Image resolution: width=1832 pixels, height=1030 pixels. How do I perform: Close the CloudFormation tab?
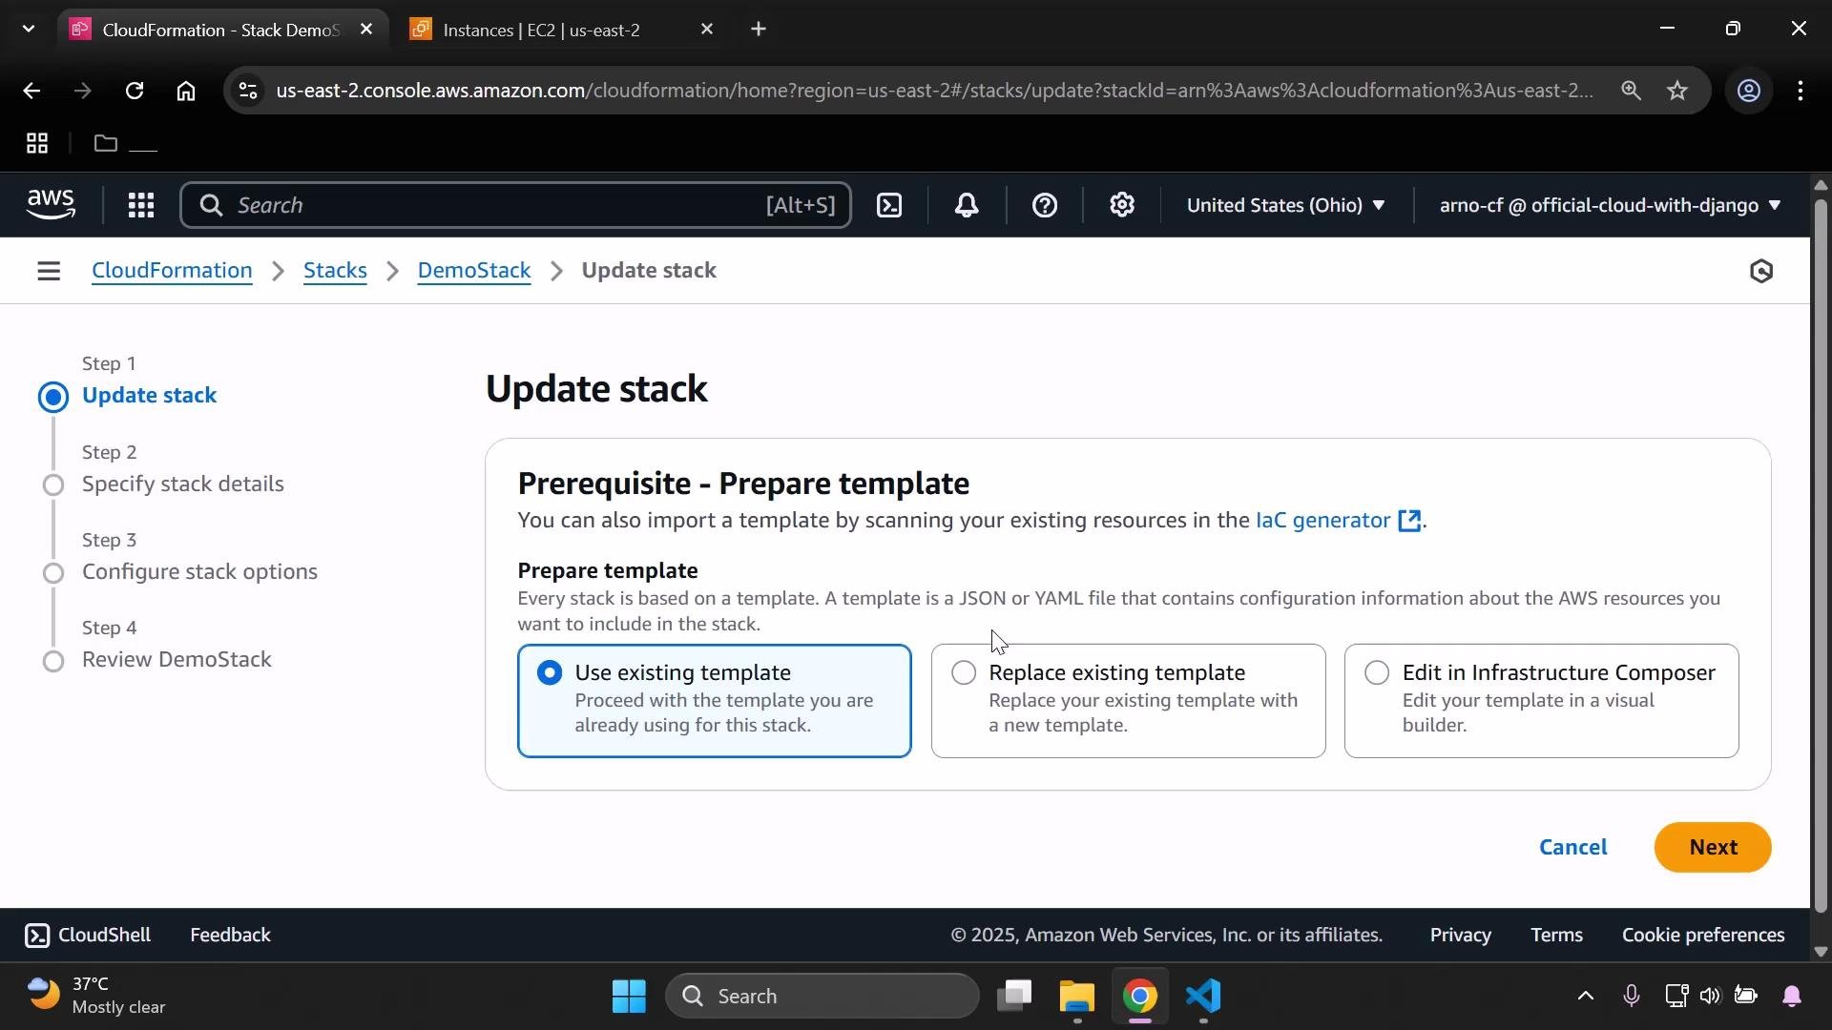pos(366,30)
